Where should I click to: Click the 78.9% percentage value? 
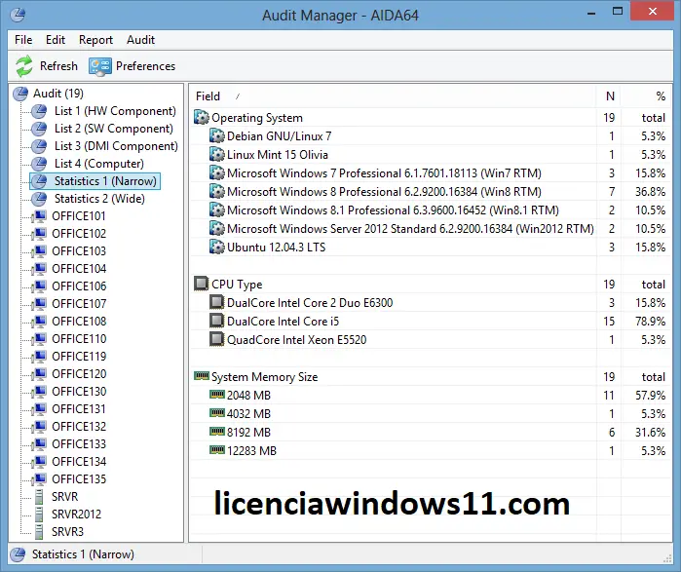pyautogui.click(x=650, y=322)
